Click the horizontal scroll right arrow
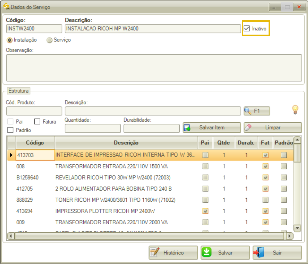 pos(289,236)
